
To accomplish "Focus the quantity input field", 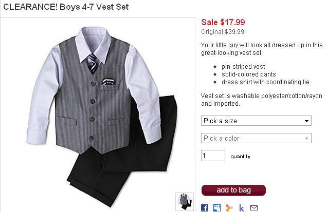I will [213, 156].
